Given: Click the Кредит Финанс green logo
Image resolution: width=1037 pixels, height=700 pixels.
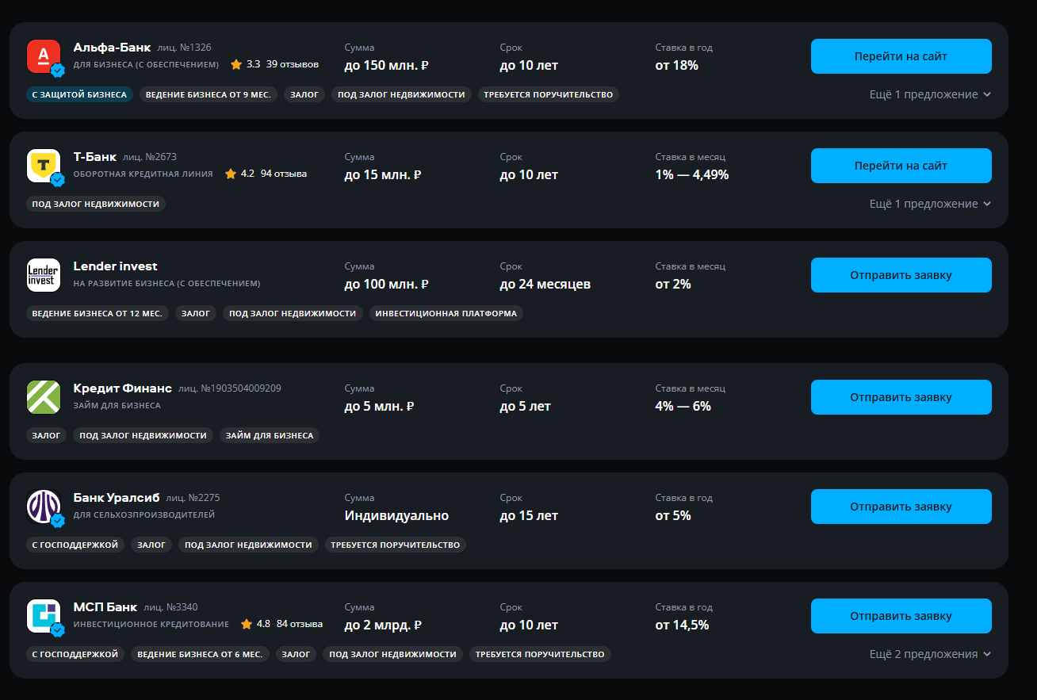Looking at the screenshot, I should [44, 397].
